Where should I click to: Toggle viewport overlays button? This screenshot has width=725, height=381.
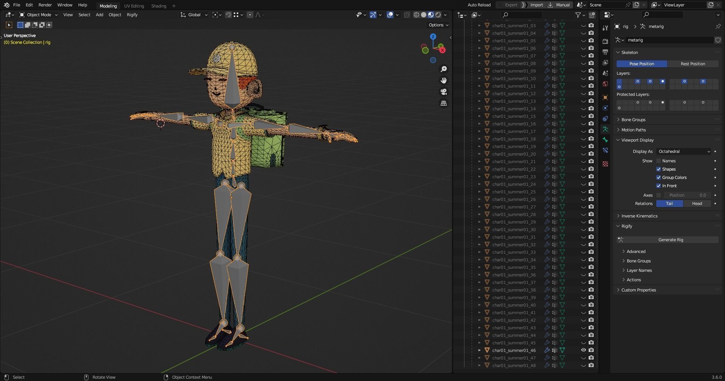(390, 15)
